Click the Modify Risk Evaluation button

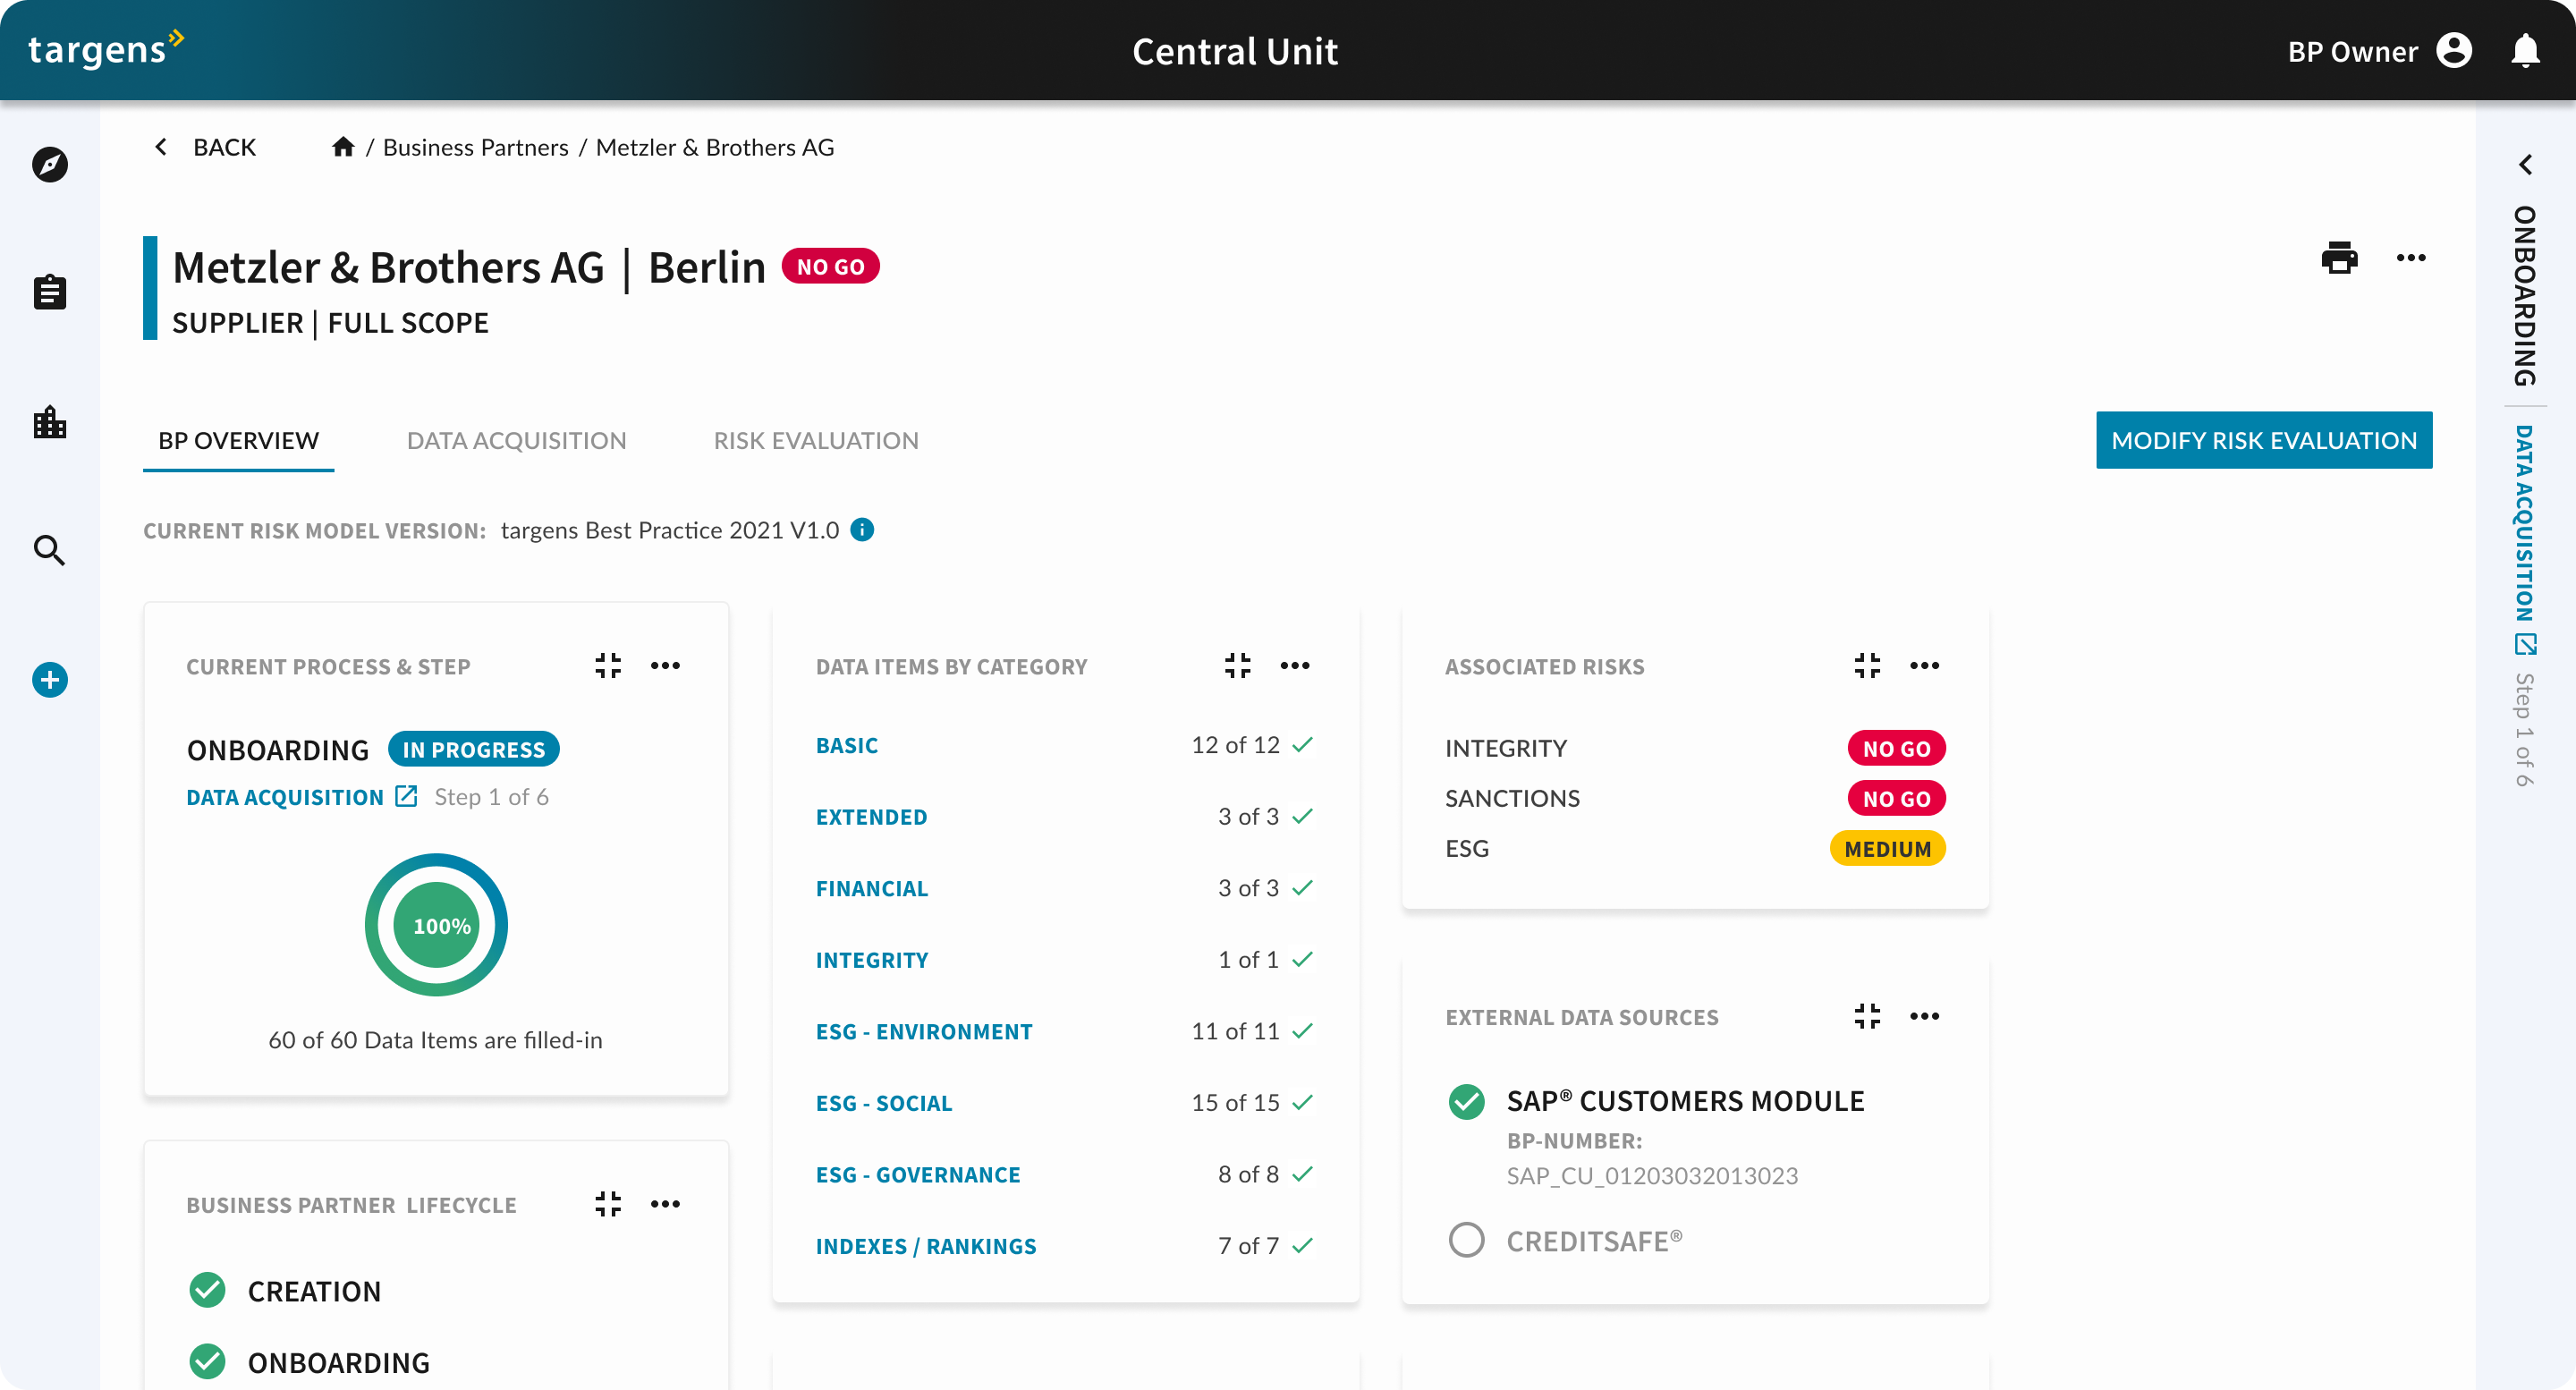(2264, 440)
